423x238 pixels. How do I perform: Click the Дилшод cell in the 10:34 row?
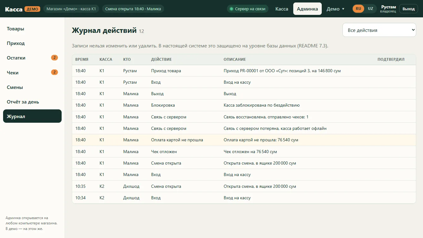click(x=131, y=198)
